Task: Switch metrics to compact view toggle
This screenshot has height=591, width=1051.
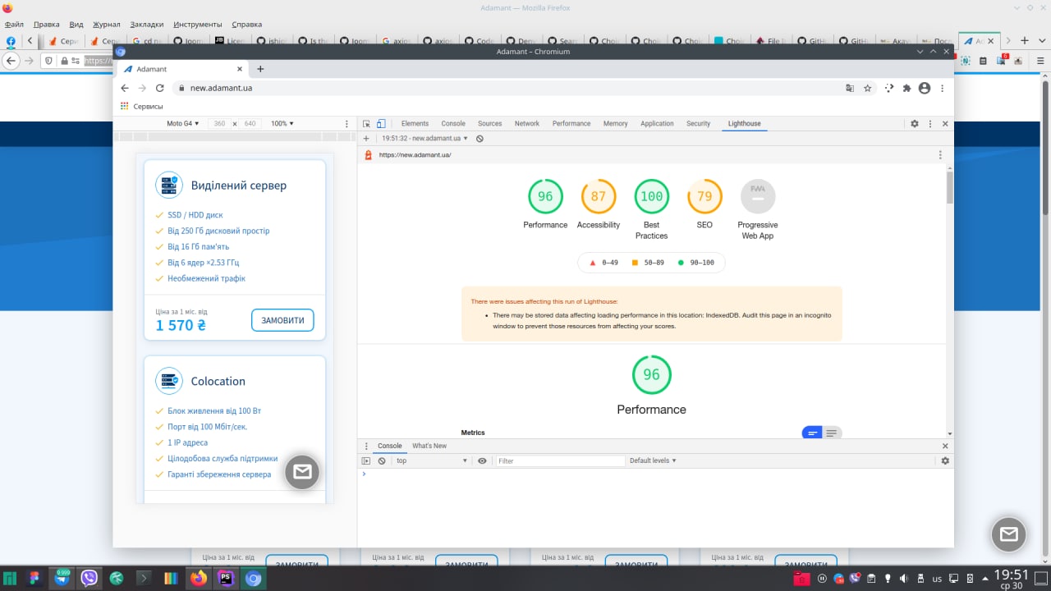Action: [812, 433]
